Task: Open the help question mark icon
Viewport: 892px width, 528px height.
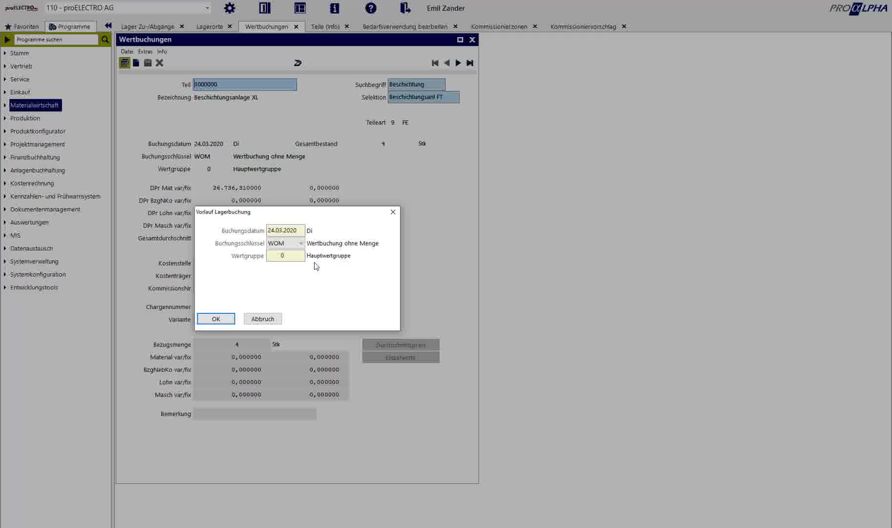Action: click(x=371, y=8)
